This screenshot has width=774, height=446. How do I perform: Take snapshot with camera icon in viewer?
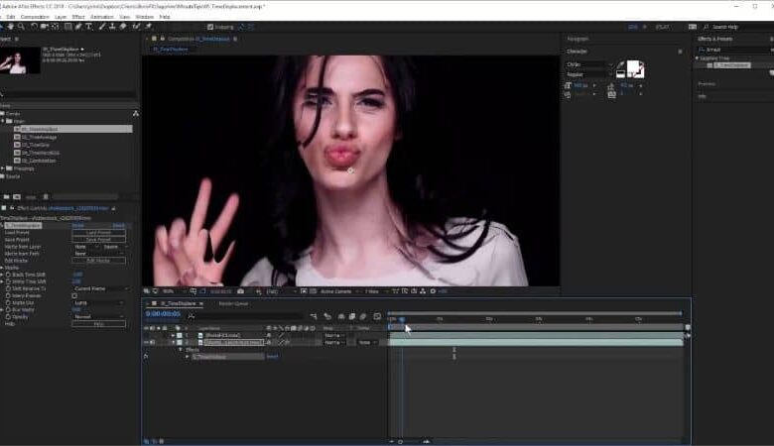(241, 291)
